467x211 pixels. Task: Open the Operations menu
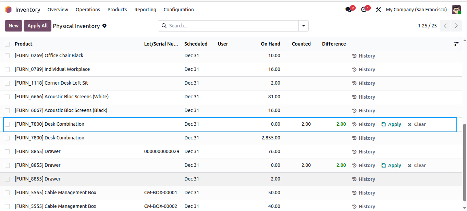[88, 10]
